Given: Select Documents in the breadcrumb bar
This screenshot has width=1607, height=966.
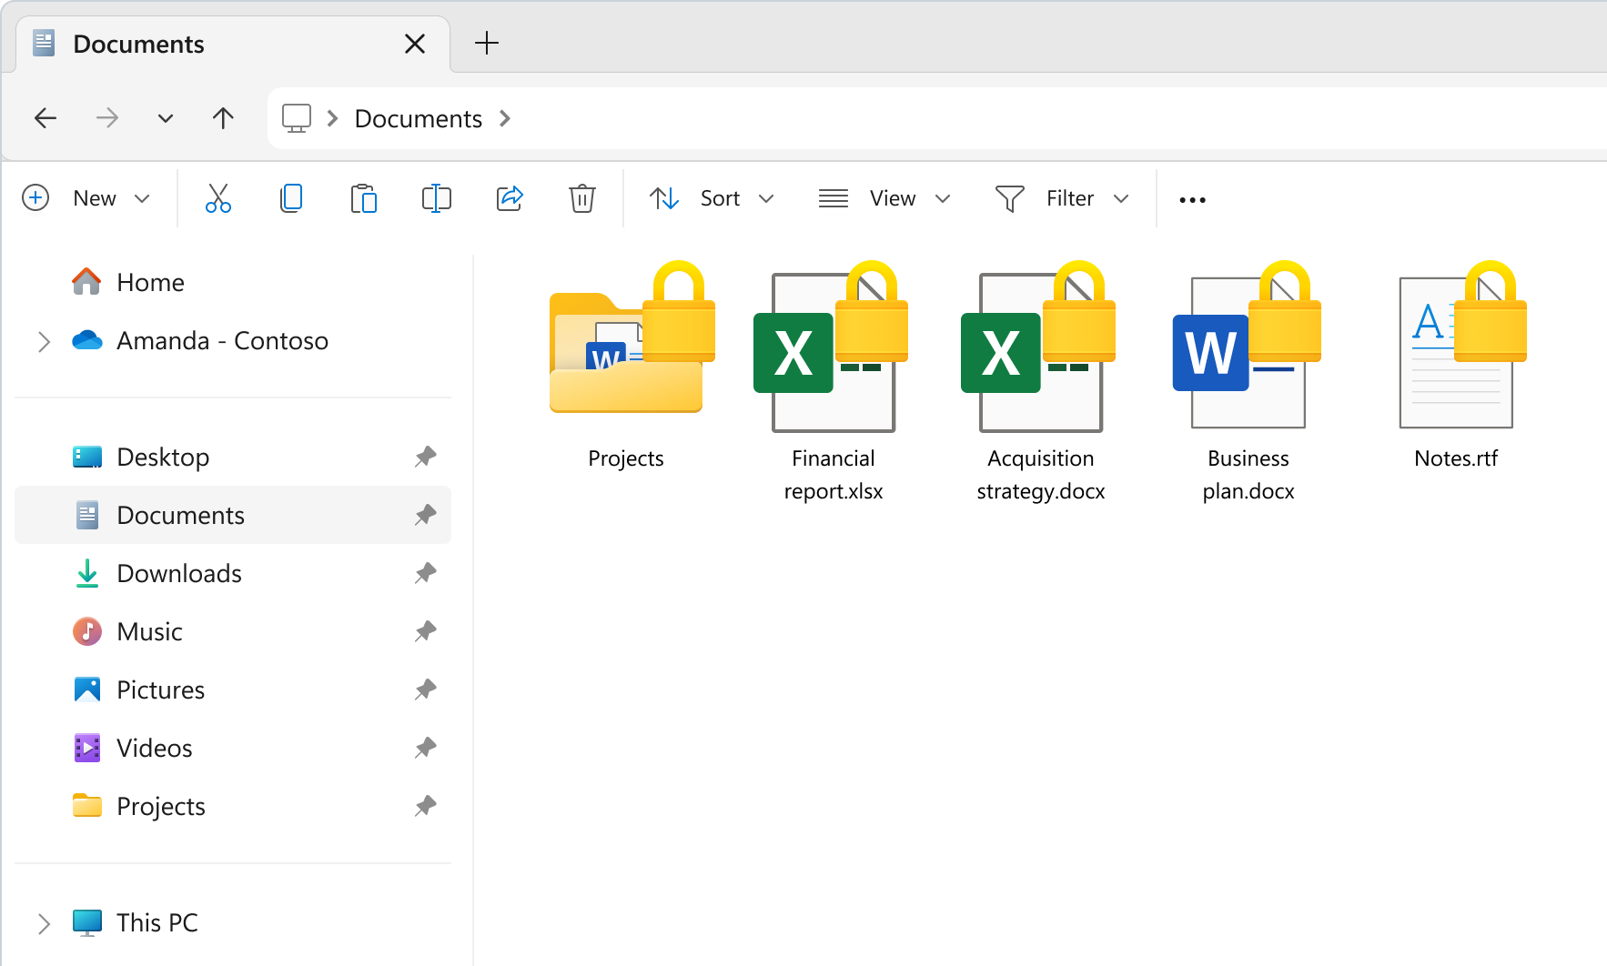Looking at the screenshot, I should tap(417, 118).
